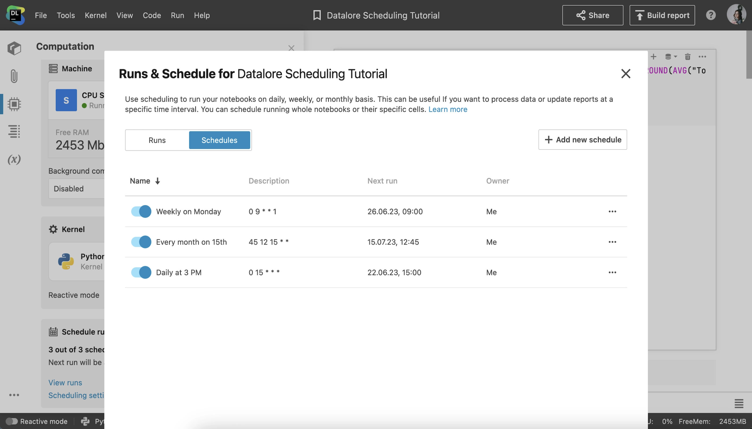Open the File menu
752x429 pixels.
pos(41,15)
